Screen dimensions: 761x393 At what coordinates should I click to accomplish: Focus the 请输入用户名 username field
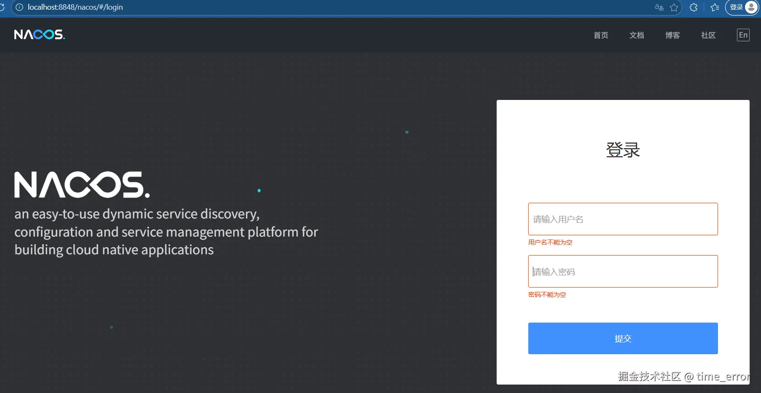[x=622, y=219]
